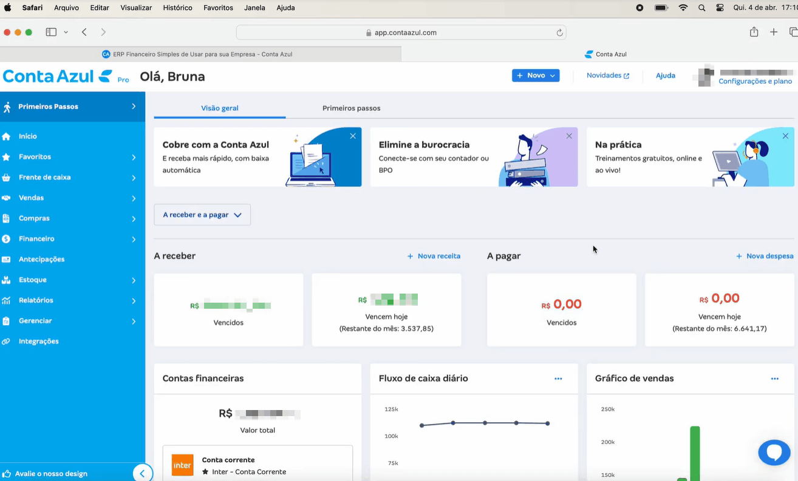The height and width of the screenshot is (481, 798).
Task: Click the Estoque boxes icon
Action: click(x=6, y=280)
